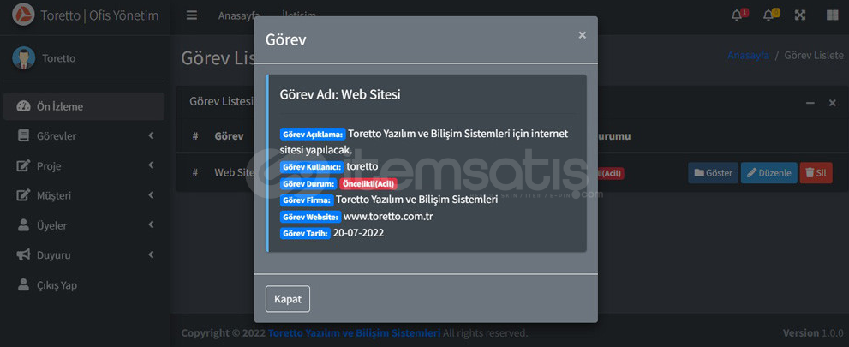Open the grid layout icon in navbar
849x347 pixels.
coord(832,15)
